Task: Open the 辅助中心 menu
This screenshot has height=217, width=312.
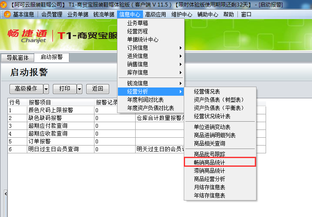Action: pos(208,14)
